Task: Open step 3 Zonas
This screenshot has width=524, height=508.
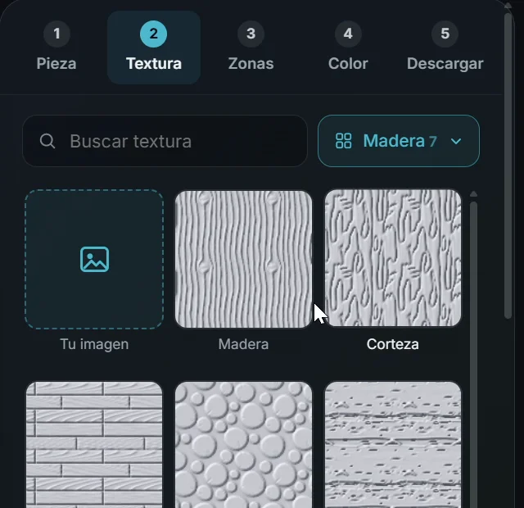Action: pos(251,47)
